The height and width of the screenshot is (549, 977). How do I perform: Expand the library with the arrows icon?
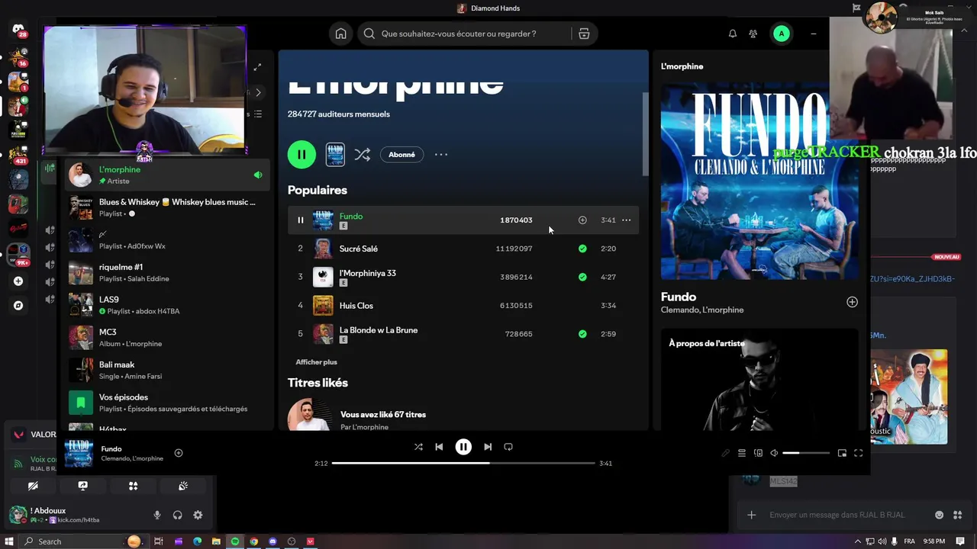[x=258, y=67]
